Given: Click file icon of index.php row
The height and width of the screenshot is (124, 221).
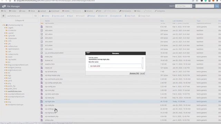Looking at the screenshot, I should pos(42,56).
